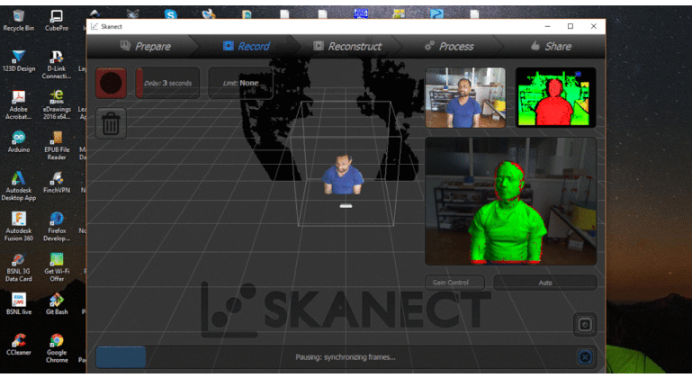Open the Process tab
692x378 pixels.
point(449,46)
